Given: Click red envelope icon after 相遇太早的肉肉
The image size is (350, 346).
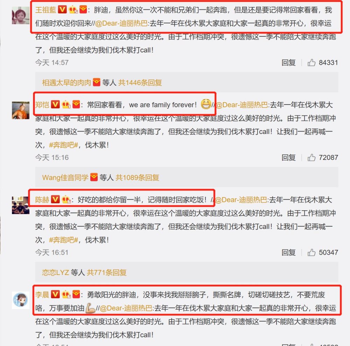Looking at the screenshot, I should point(97,82).
